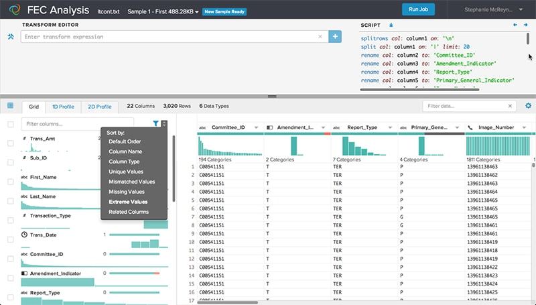Screen dimensions: 536x305
Task: Download the script using the arrow icon
Action: [x=391, y=25]
